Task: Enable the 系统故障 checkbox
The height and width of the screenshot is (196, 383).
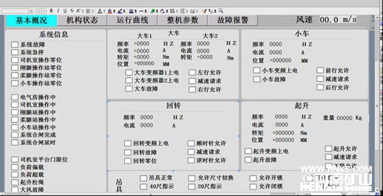Action: pos(15,45)
